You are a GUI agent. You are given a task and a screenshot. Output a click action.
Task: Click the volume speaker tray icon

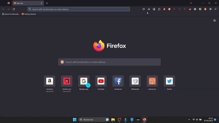click(197, 120)
